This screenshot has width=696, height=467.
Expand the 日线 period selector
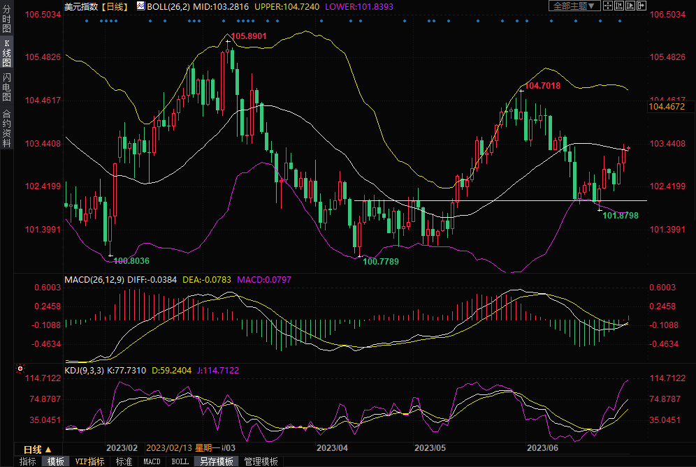pos(38,449)
